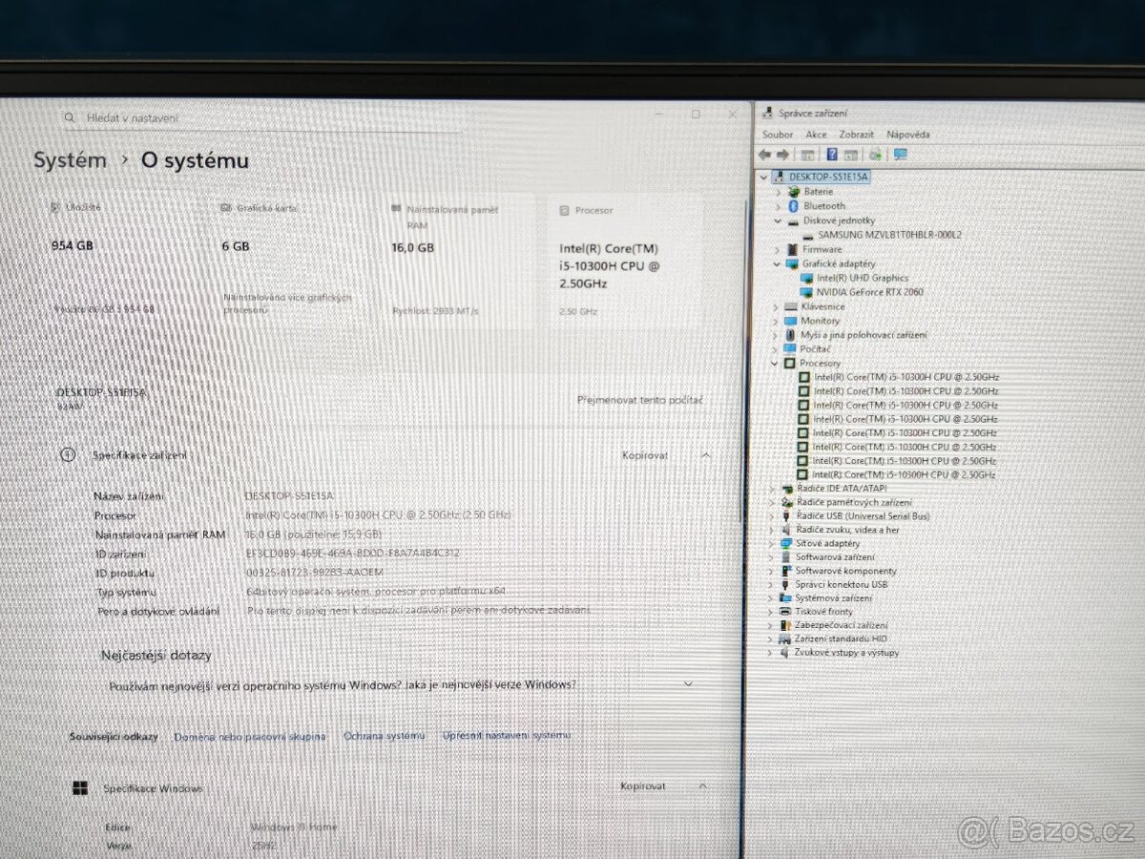Viewport: 1145px width, 859px height.
Task: Click the Hledat v nastavení search field
Action: (258, 117)
